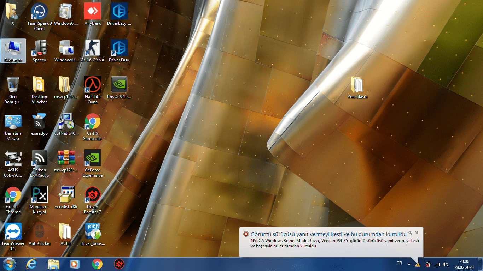Open the GeForce Experience shortcut
483x271 pixels.
click(93, 163)
